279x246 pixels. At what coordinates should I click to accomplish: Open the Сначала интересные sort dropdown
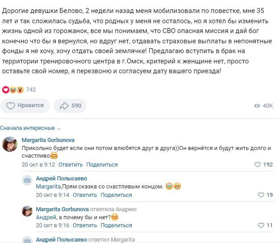coord(30,128)
